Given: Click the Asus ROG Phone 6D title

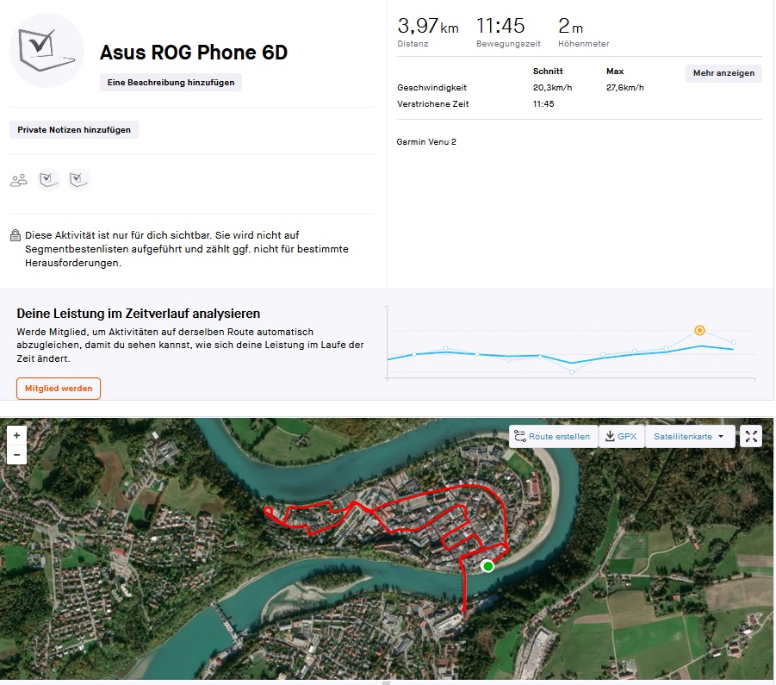Looking at the screenshot, I should point(194,53).
